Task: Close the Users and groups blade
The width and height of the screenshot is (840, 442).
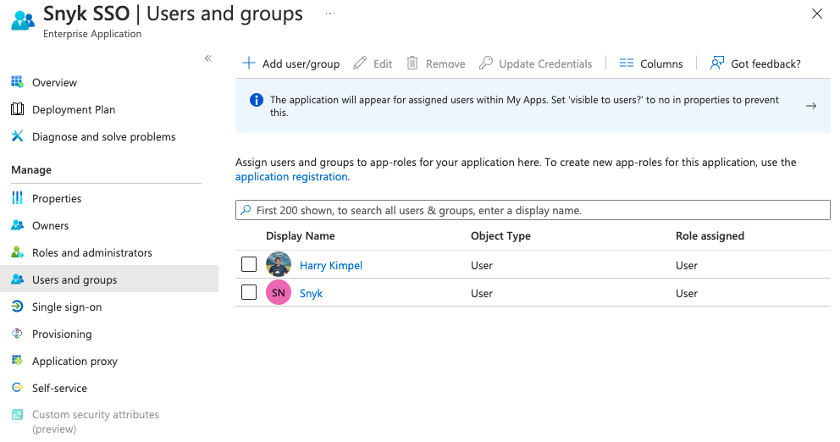Action: tap(816, 14)
